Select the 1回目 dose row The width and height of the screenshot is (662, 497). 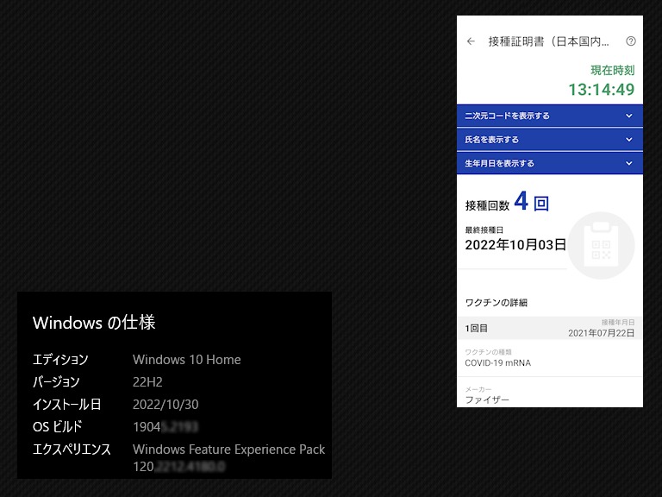550,328
